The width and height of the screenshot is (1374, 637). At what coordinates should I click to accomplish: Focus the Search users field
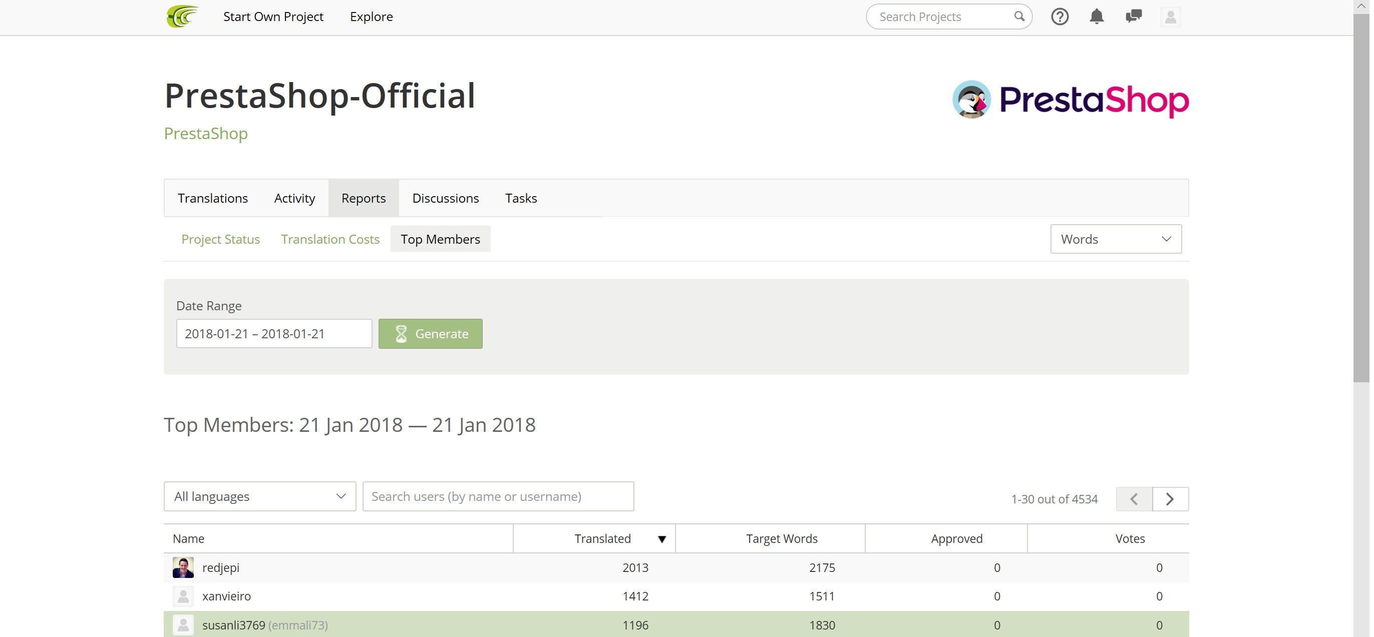coord(498,497)
